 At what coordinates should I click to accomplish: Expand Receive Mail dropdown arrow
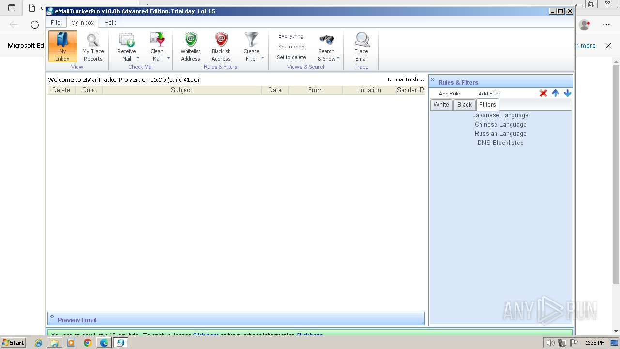[x=138, y=58]
